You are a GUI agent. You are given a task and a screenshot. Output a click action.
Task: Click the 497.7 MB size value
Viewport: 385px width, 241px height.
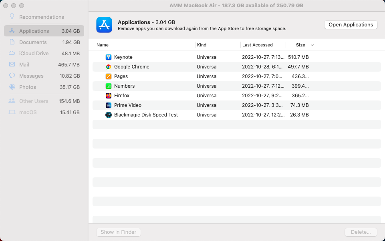click(298, 67)
